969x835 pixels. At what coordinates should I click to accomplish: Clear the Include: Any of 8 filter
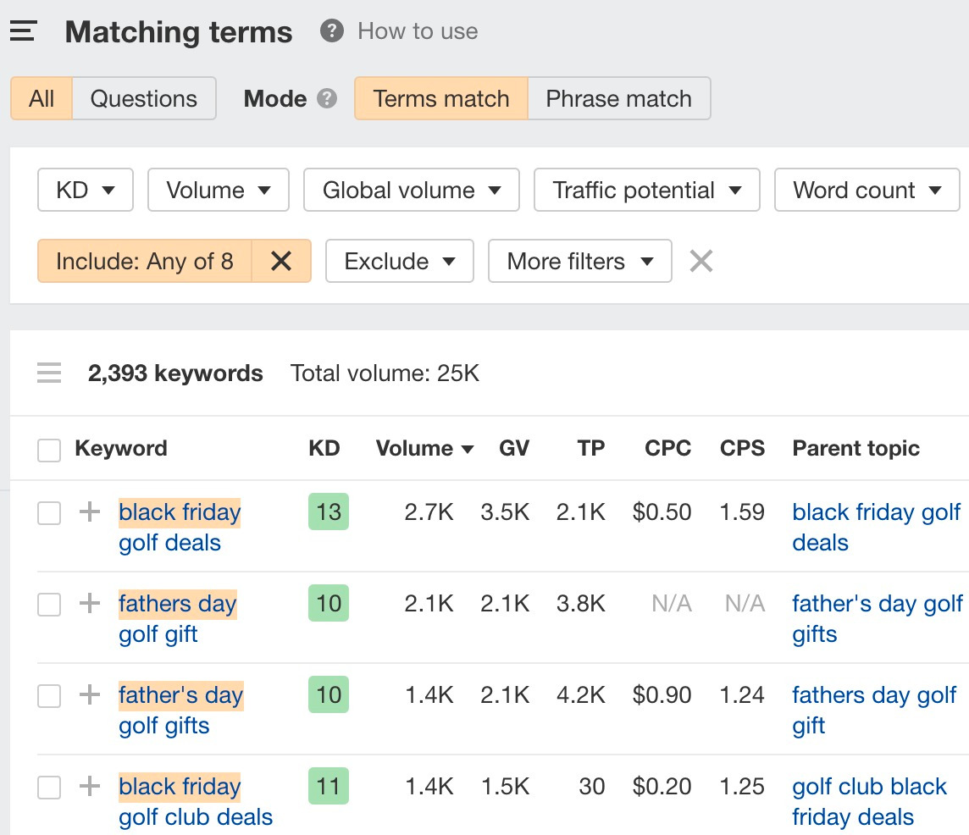(x=281, y=262)
